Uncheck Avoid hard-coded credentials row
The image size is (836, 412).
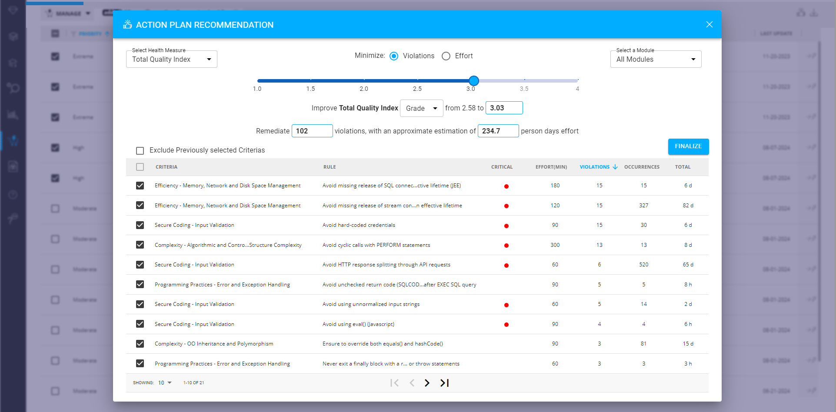[x=140, y=225]
